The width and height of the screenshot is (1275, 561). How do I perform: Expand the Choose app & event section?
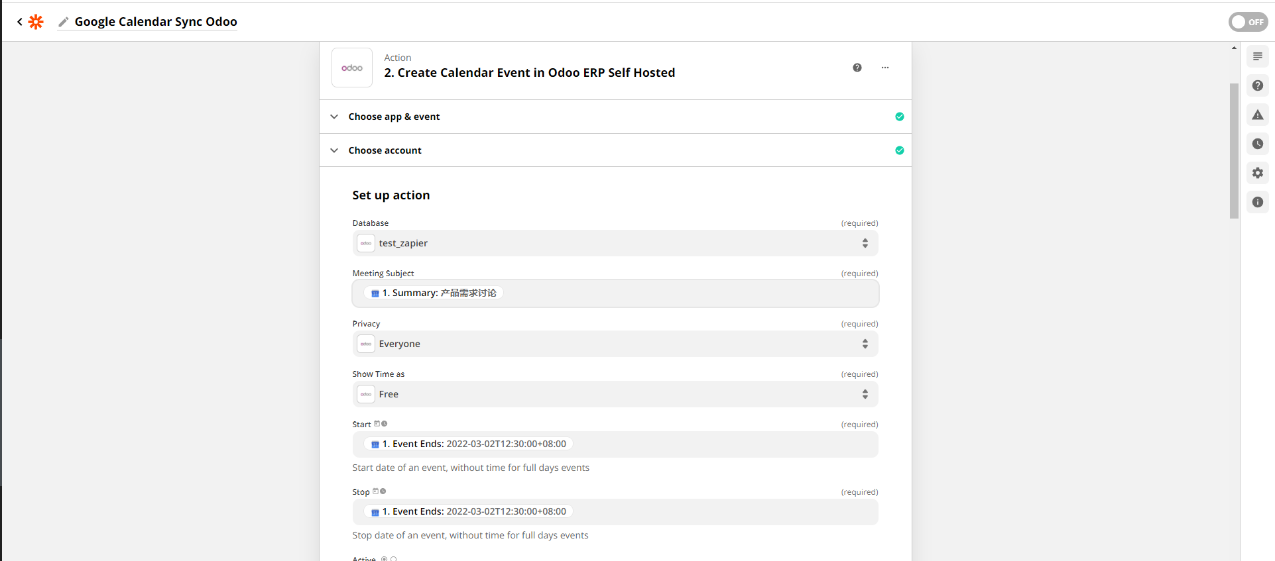394,117
